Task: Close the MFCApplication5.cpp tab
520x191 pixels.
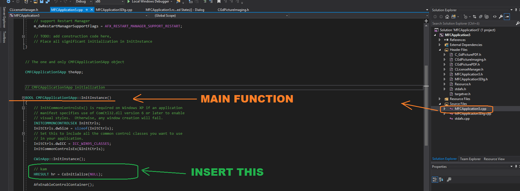Action: tap(92, 10)
